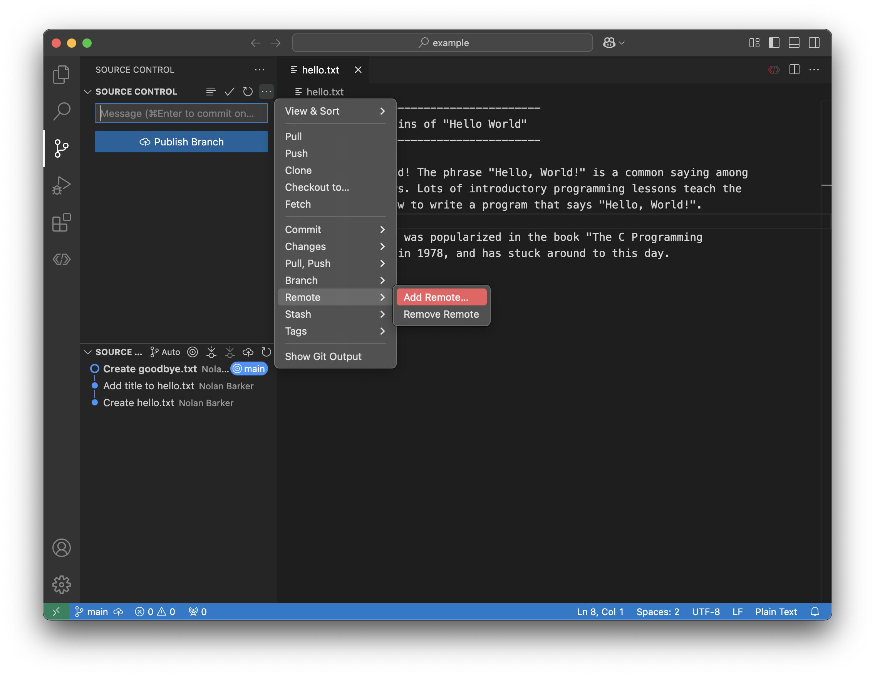875x677 pixels.
Task: Toggle the bottom Panel visibility
Action: pyautogui.click(x=794, y=43)
